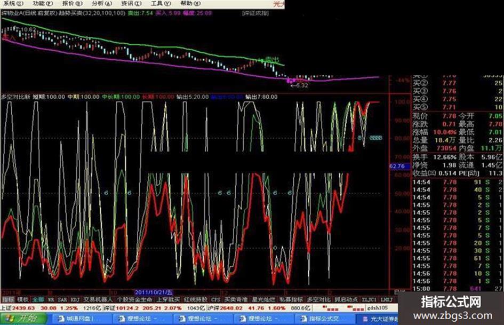The image size is (504, 325).
Task: Click the 2011/10/21/五 date marker
Action: [154, 292]
